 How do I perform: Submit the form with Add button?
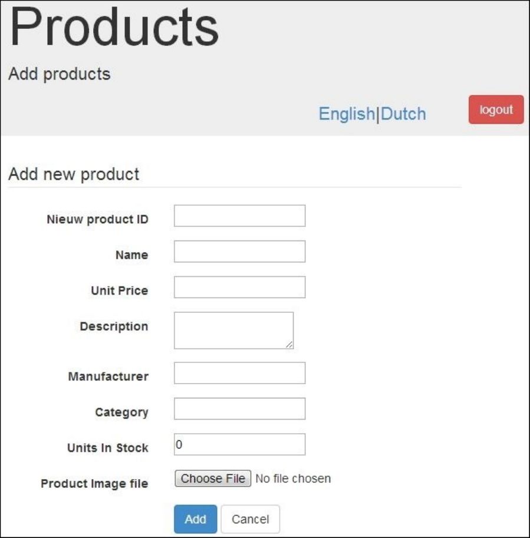coord(195,519)
